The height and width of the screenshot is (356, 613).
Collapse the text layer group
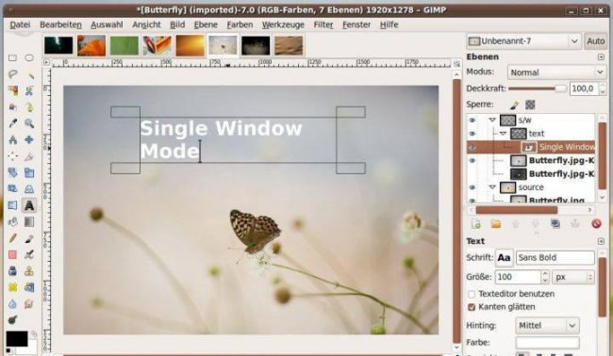504,134
